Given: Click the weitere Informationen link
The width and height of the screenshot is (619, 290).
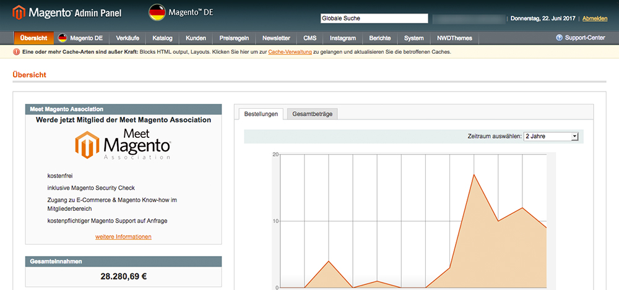Looking at the screenshot, I should pos(123,237).
